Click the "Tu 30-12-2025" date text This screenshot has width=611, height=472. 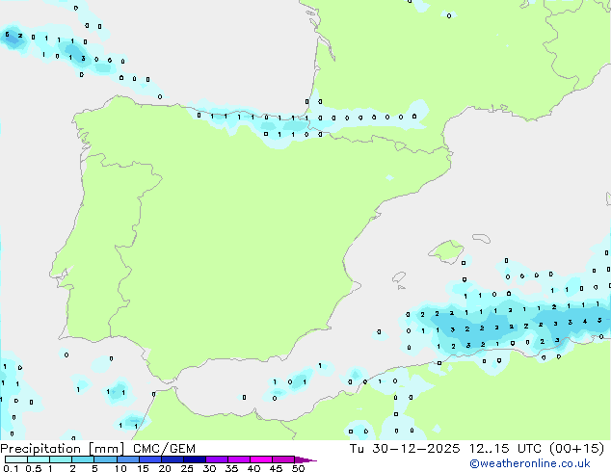point(405,449)
